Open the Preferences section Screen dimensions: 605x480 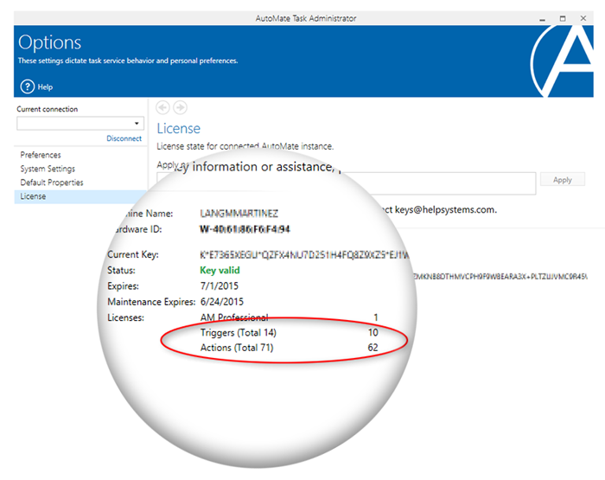point(41,155)
